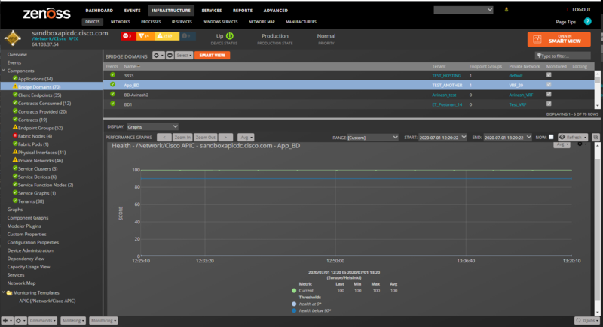The width and height of the screenshot is (603, 327).
Task: Click the pop-out graphs icon
Action: (x=595, y=138)
